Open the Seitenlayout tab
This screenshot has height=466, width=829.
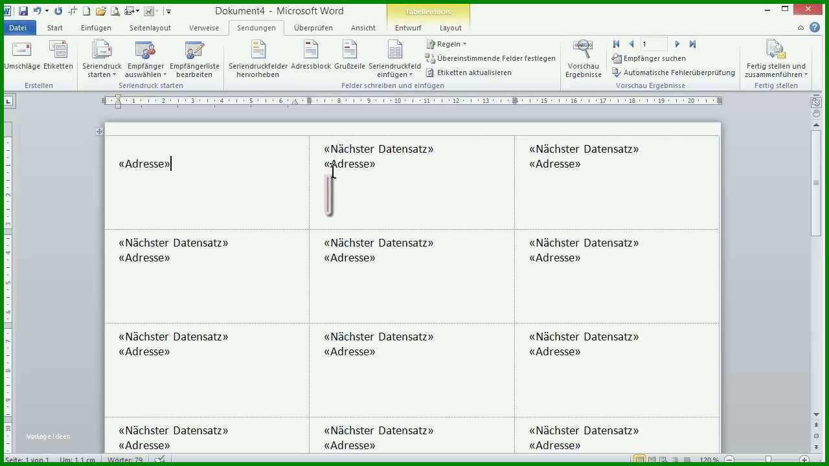(150, 28)
